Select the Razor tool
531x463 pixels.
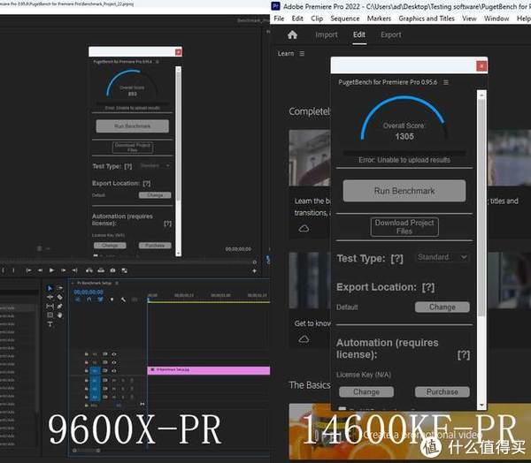click(60, 297)
